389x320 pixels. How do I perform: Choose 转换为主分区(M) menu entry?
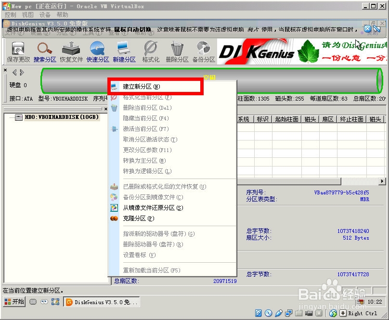coord(172,161)
